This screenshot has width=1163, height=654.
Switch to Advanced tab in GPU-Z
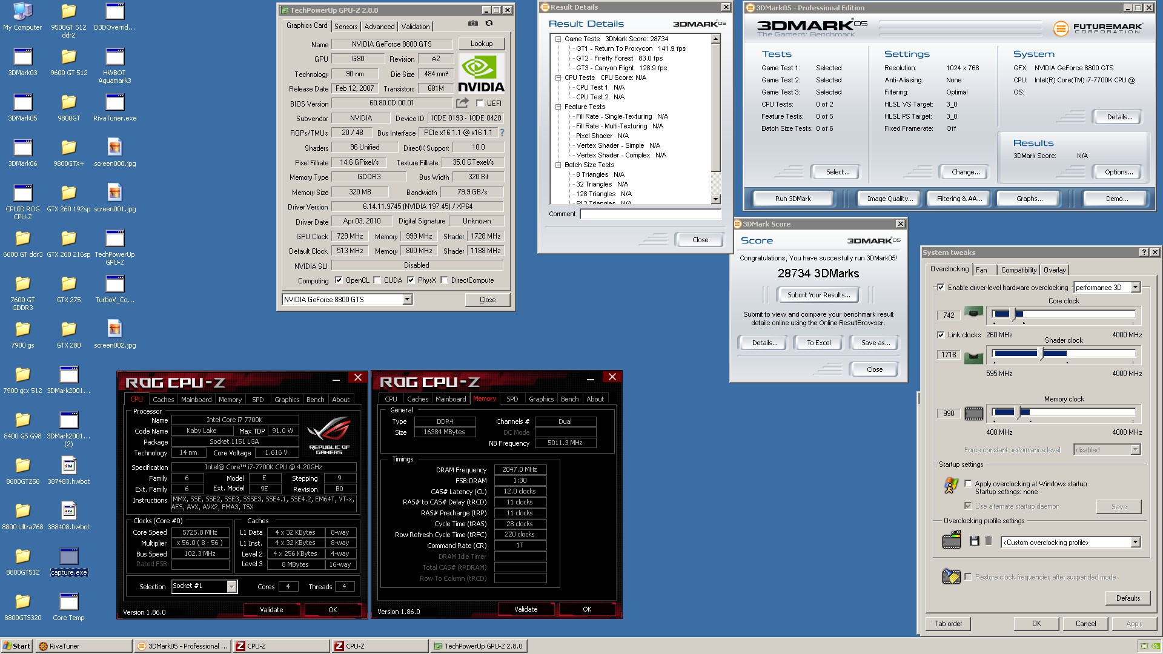(379, 27)
